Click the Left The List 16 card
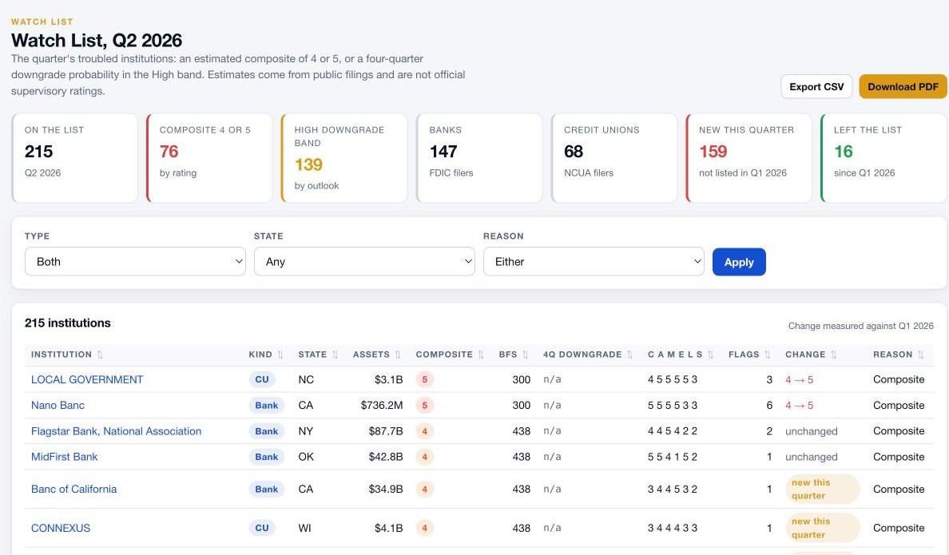 click(x=883, y=158)
